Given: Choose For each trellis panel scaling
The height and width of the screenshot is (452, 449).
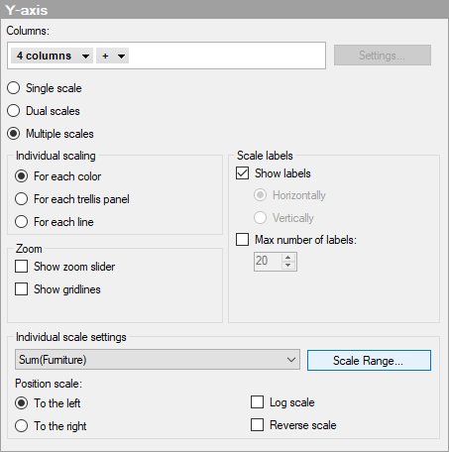Looking at the screenshot, I should point(22,199).
